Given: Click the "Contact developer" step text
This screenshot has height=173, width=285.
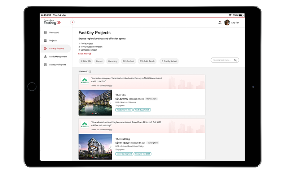Looking at the screenshot, I should click(89, 50).
